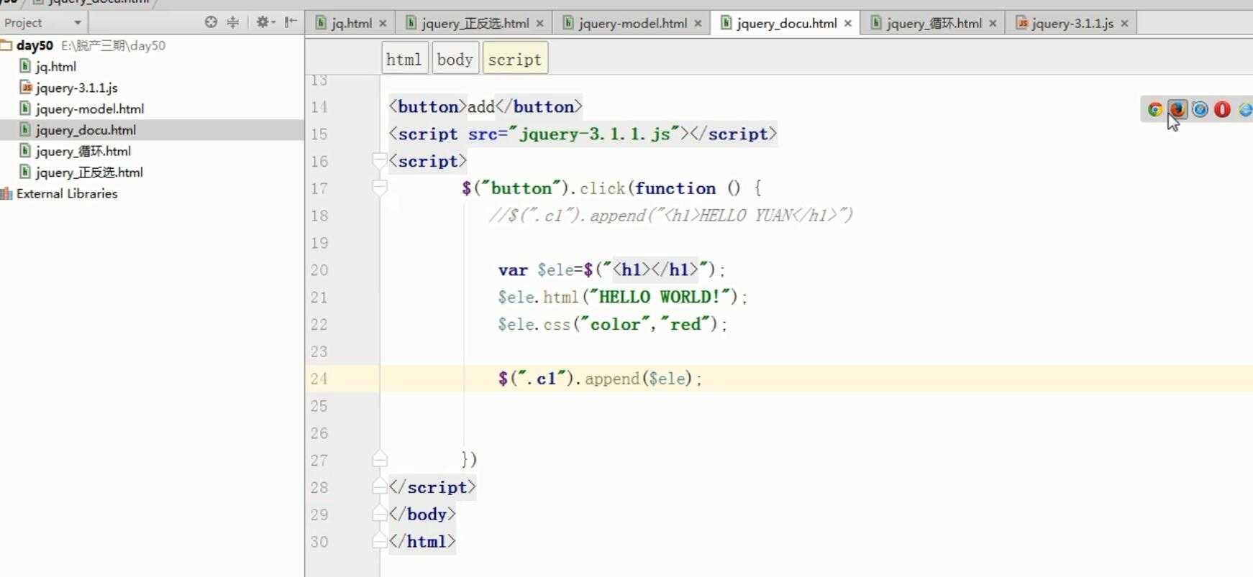Screen dimensions: 1253x577
Task: Open the Project view dropdown
Action: [x=78, y=23]
